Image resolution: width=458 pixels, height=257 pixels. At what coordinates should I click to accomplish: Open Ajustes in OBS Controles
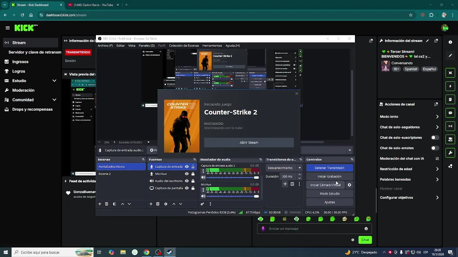point(330,202)
